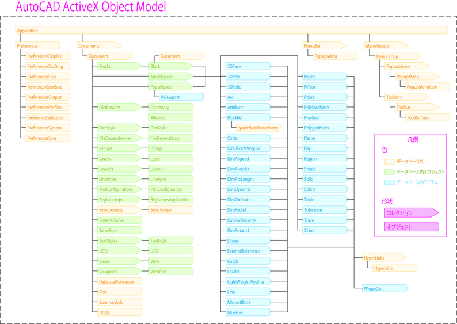Click the Blocks collection node

point(120,66)
